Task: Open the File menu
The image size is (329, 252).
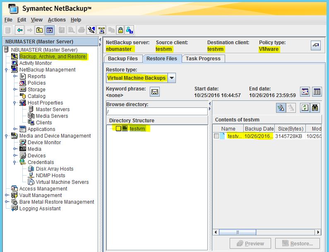Action: (8, 20)
